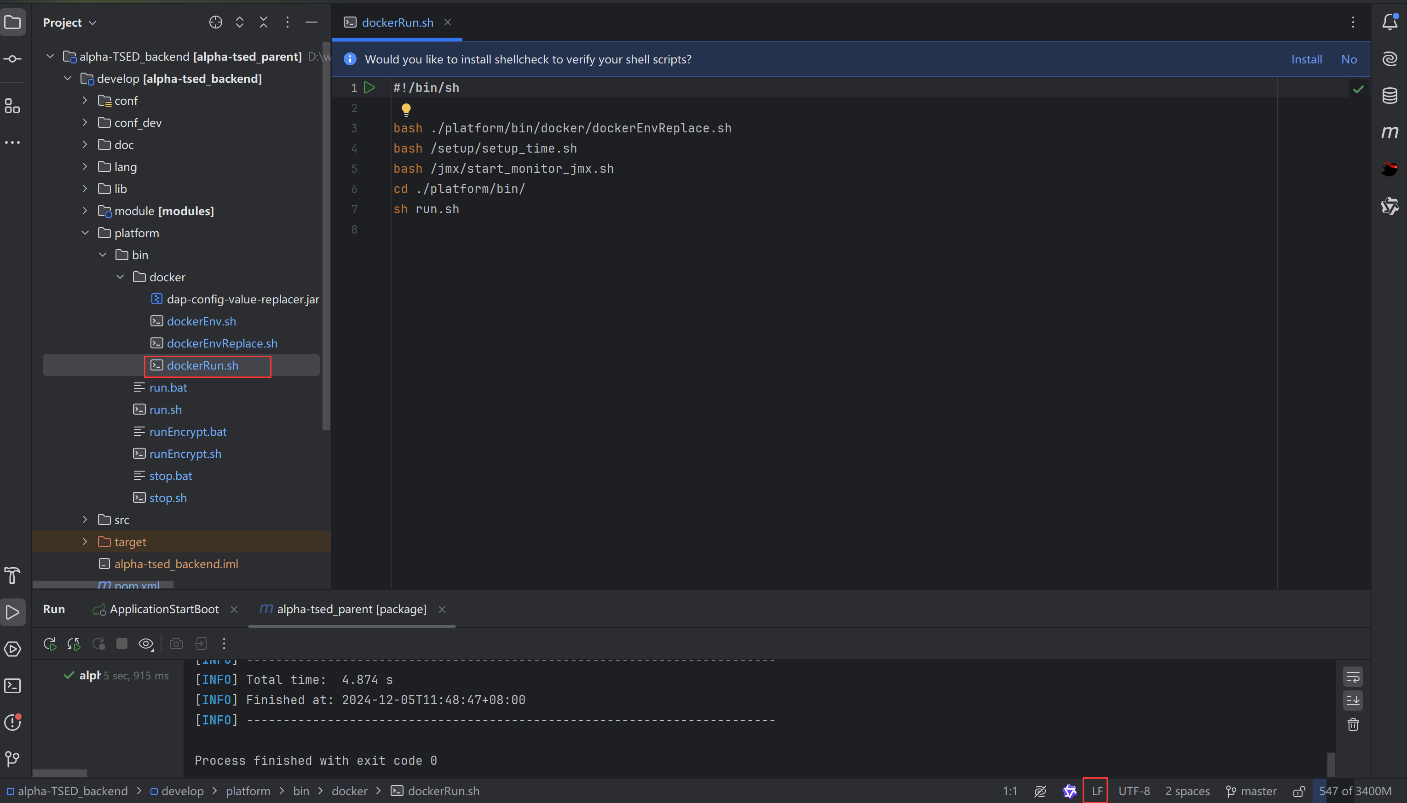The image size is (1407, 803).
Task: Collapse the alpha-TSED_backend root node
Action: click(50, 56)
